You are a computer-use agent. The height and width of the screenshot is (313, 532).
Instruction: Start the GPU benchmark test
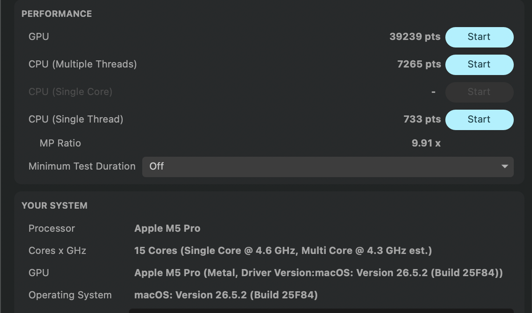click(479, 37)
